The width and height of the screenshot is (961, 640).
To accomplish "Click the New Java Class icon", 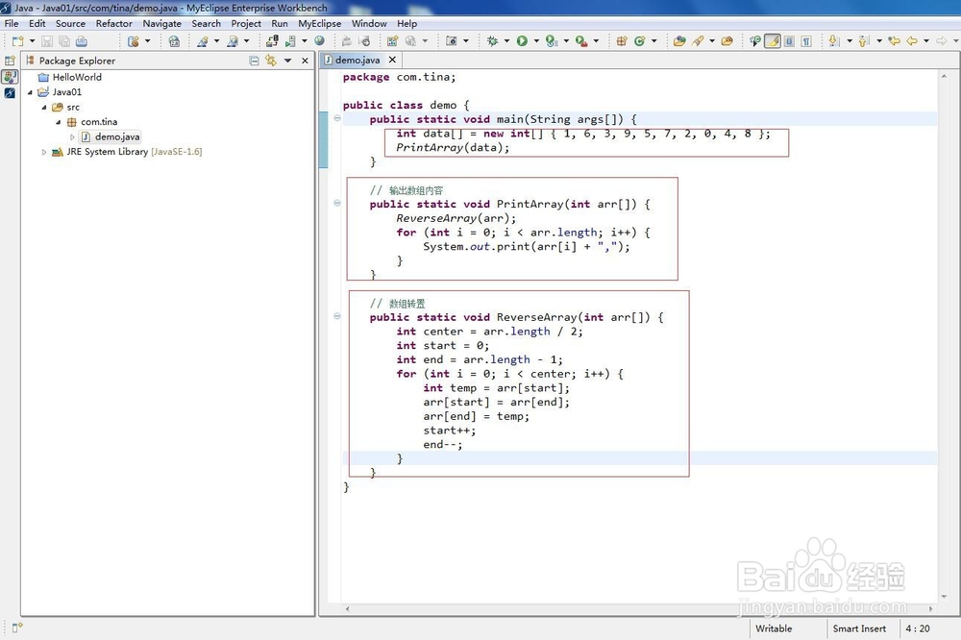I will 639,41.
